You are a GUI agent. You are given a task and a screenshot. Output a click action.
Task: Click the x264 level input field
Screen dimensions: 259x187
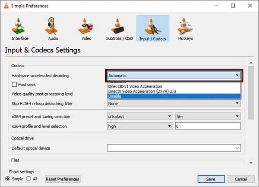(x=208, y=126)
